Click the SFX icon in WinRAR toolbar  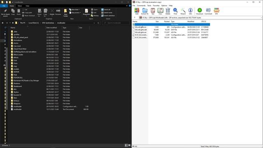pyautogui.click(x=217, y=11)
